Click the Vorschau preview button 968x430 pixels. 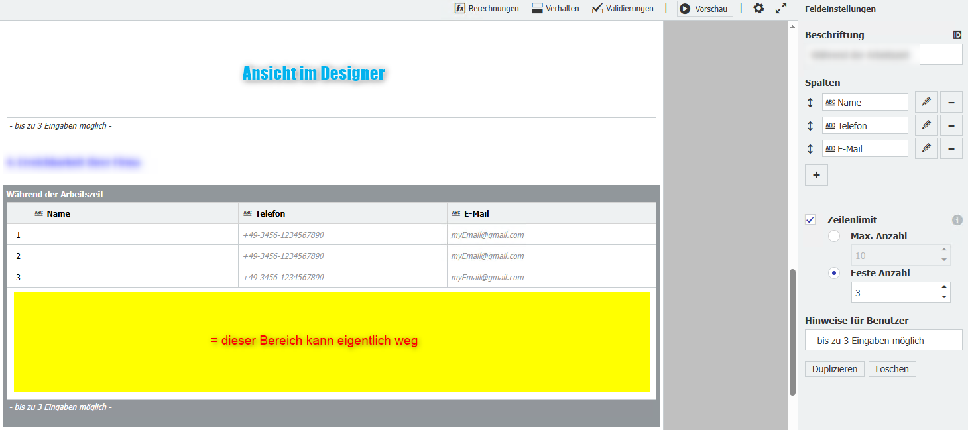[x=704, y=9]
